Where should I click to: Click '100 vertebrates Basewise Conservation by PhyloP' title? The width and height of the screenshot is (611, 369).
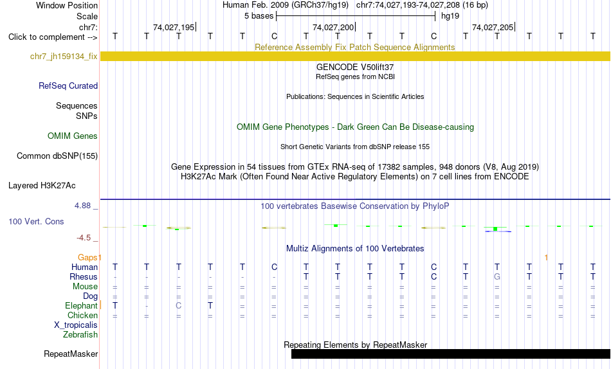[x=355, y=206]
